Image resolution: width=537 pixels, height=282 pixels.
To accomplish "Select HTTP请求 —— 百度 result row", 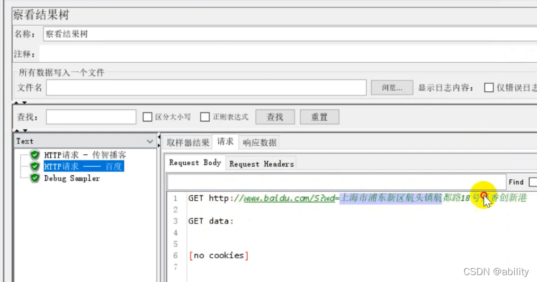I will [84, 166].
